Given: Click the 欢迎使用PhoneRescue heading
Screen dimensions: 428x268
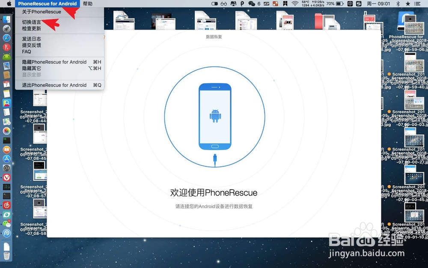Looking at the screenshot, I should 214,193.
